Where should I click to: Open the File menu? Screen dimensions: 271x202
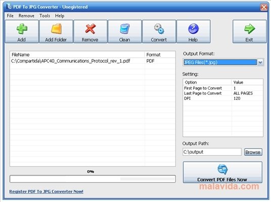10,16
